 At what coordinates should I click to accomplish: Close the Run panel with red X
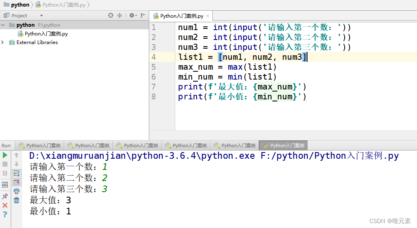tap(5, 205)
